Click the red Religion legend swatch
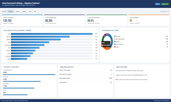 tap(115, 47)
